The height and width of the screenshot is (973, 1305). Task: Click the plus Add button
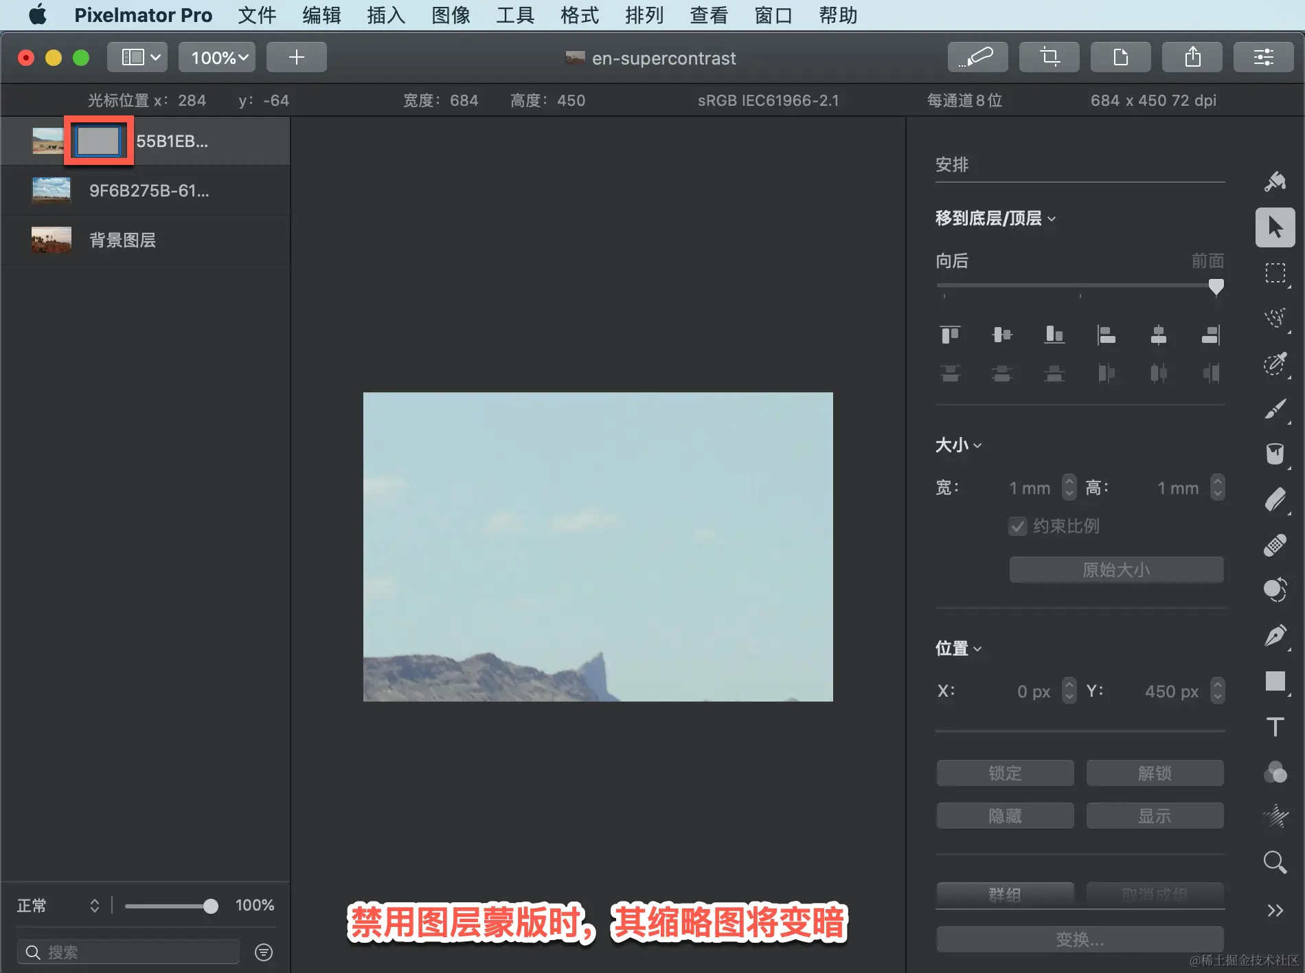[x=297, y=57]
